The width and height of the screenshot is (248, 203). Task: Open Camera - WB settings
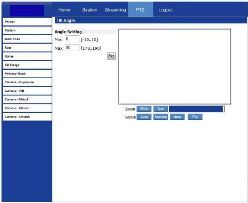pos(27,91)
